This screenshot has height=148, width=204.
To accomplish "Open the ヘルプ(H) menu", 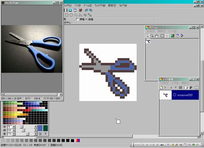I will coord(123,6).
